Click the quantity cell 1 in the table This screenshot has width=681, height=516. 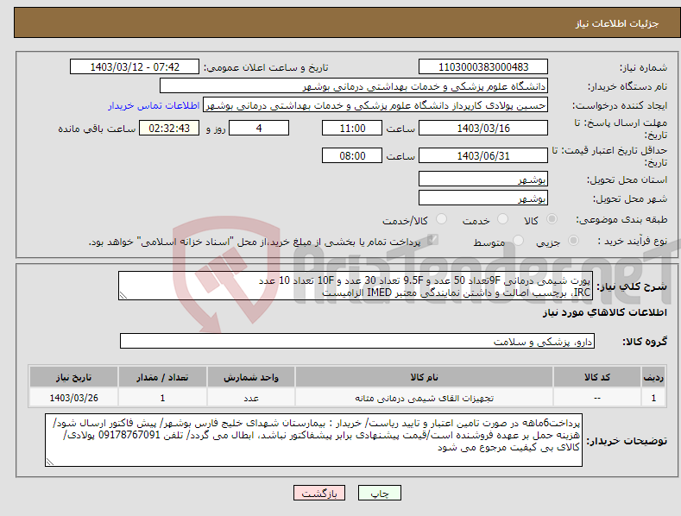click(162, 398)
